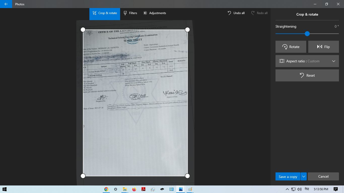Click the bottom-right crop corner handle
This screenshot has width=344, height=193.
click(187, 176)
